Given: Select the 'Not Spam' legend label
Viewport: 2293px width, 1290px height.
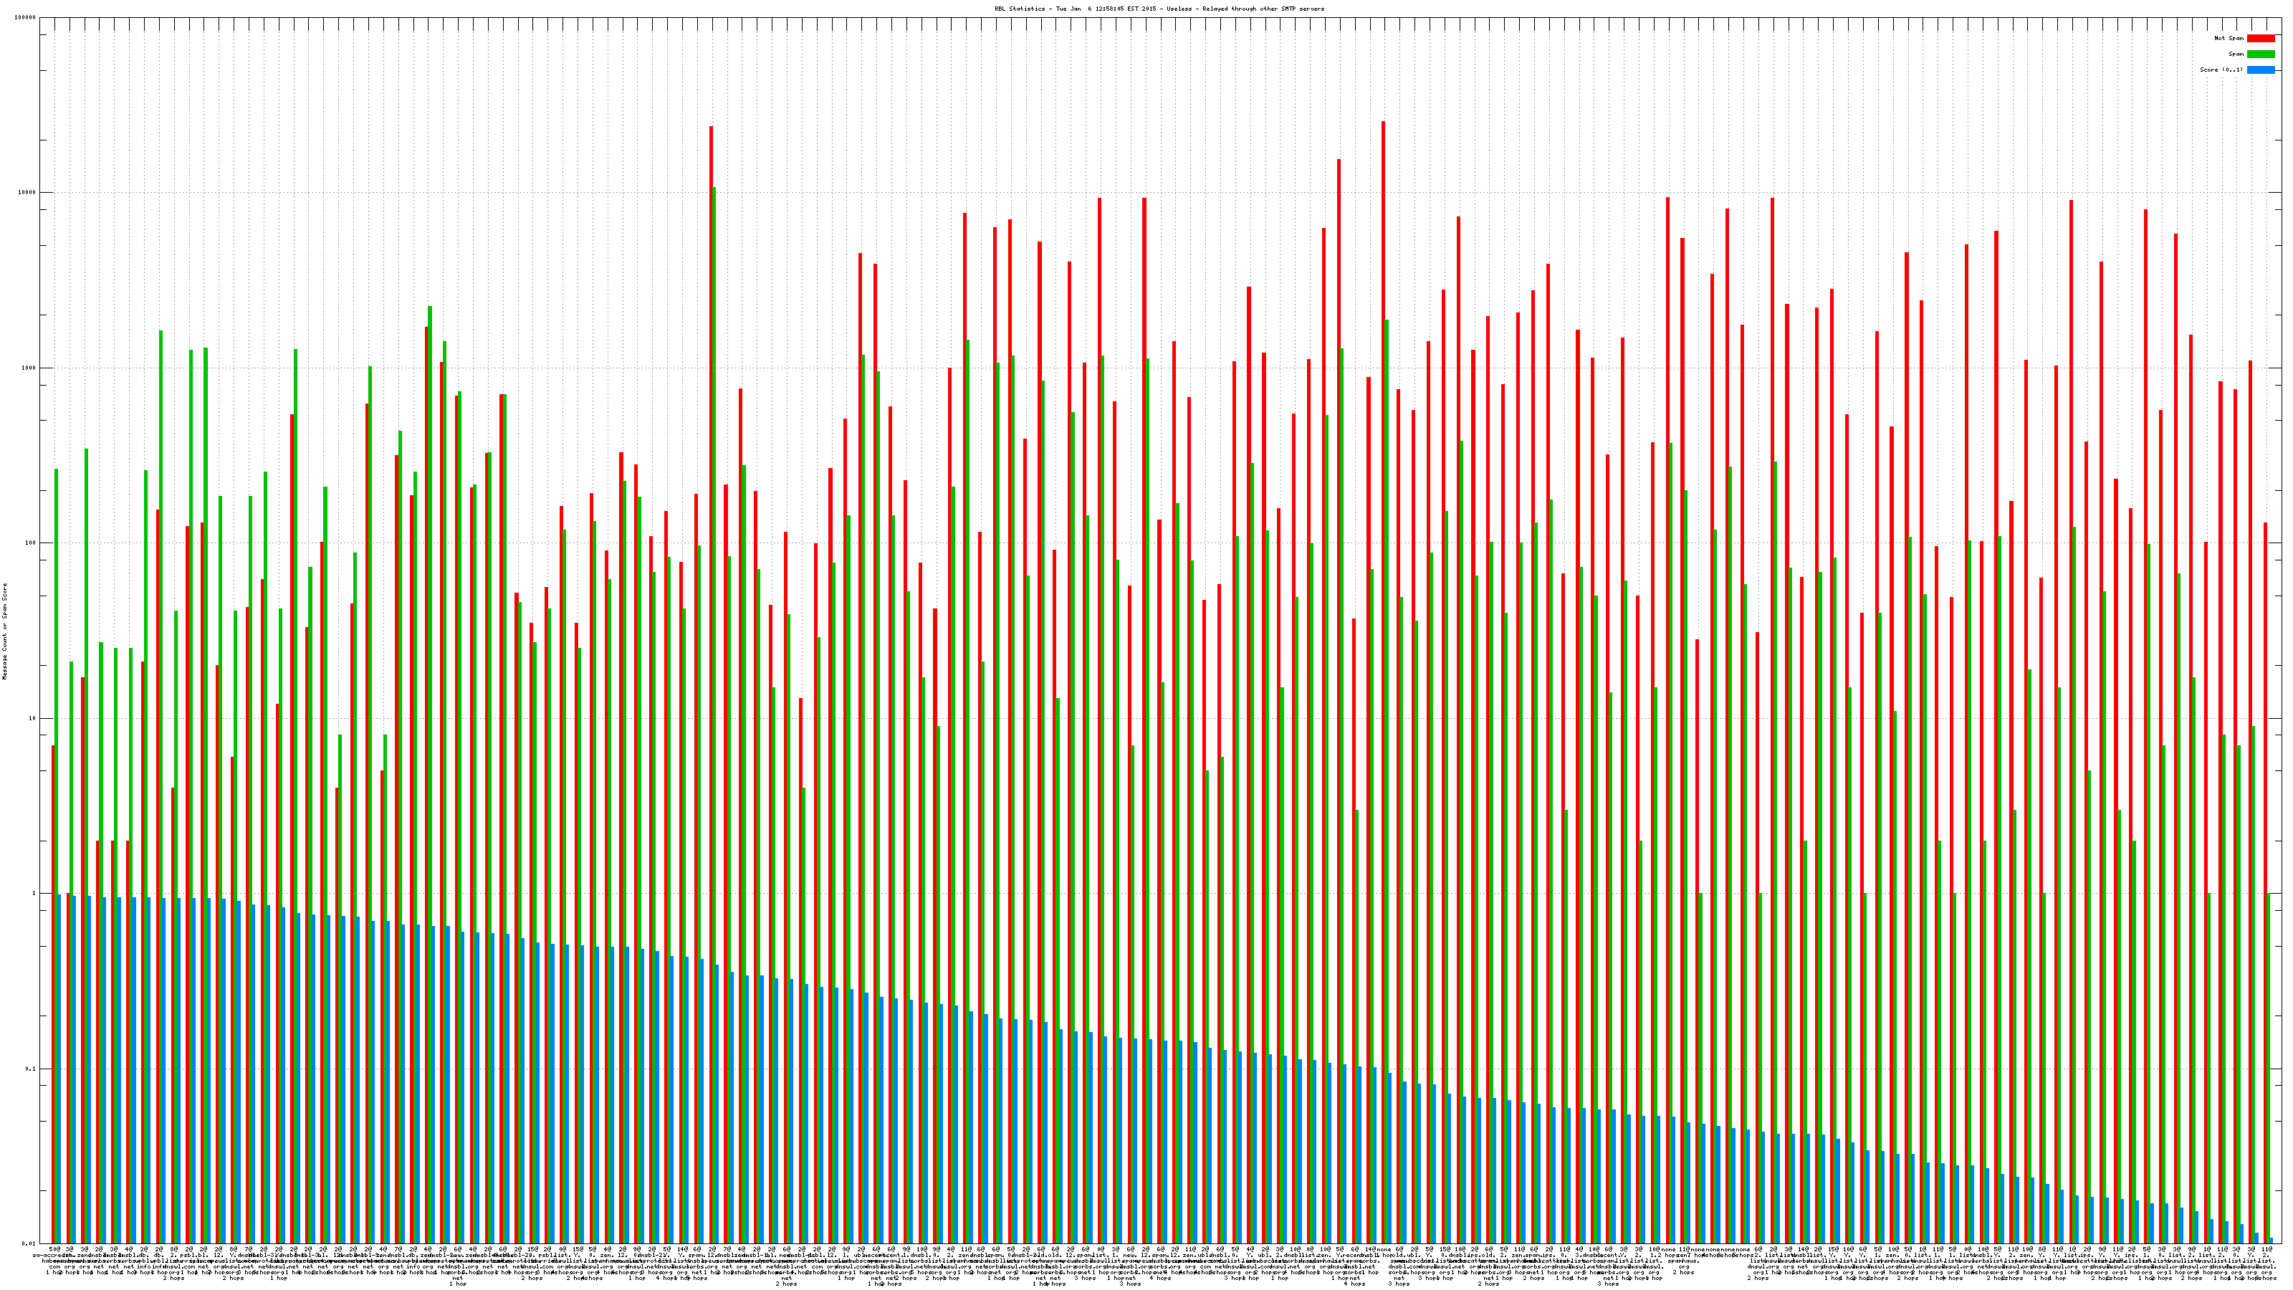Looking at the screenshot, I should (x=2229, y=38).
